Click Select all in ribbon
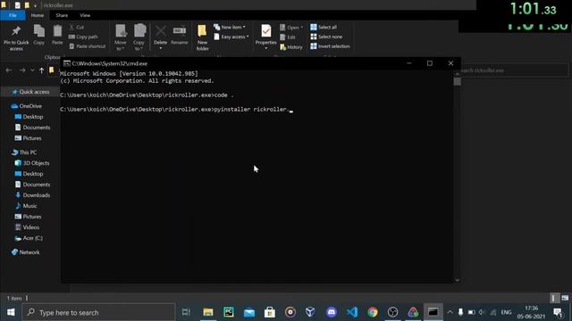Screen dimensions: 572x321 [x=324, y=28]
